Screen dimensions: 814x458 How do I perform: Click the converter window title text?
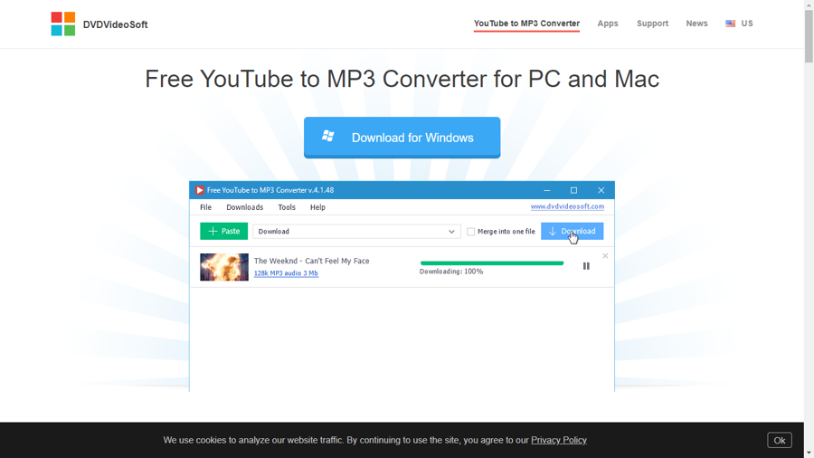[x=270, y=190]
